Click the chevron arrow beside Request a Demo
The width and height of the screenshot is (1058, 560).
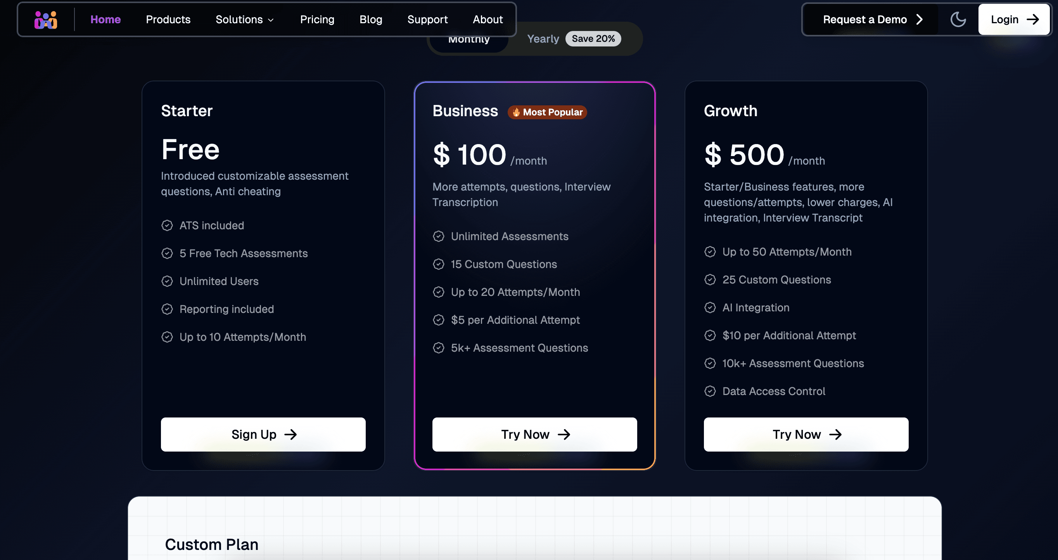(x=920, y=19)
